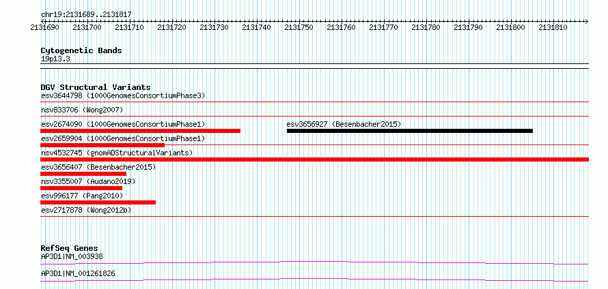
Task: Click the red bar under esv3656407
Action: pos(83,174)
